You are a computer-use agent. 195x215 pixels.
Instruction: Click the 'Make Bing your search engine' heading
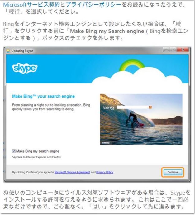click(44, 96)
